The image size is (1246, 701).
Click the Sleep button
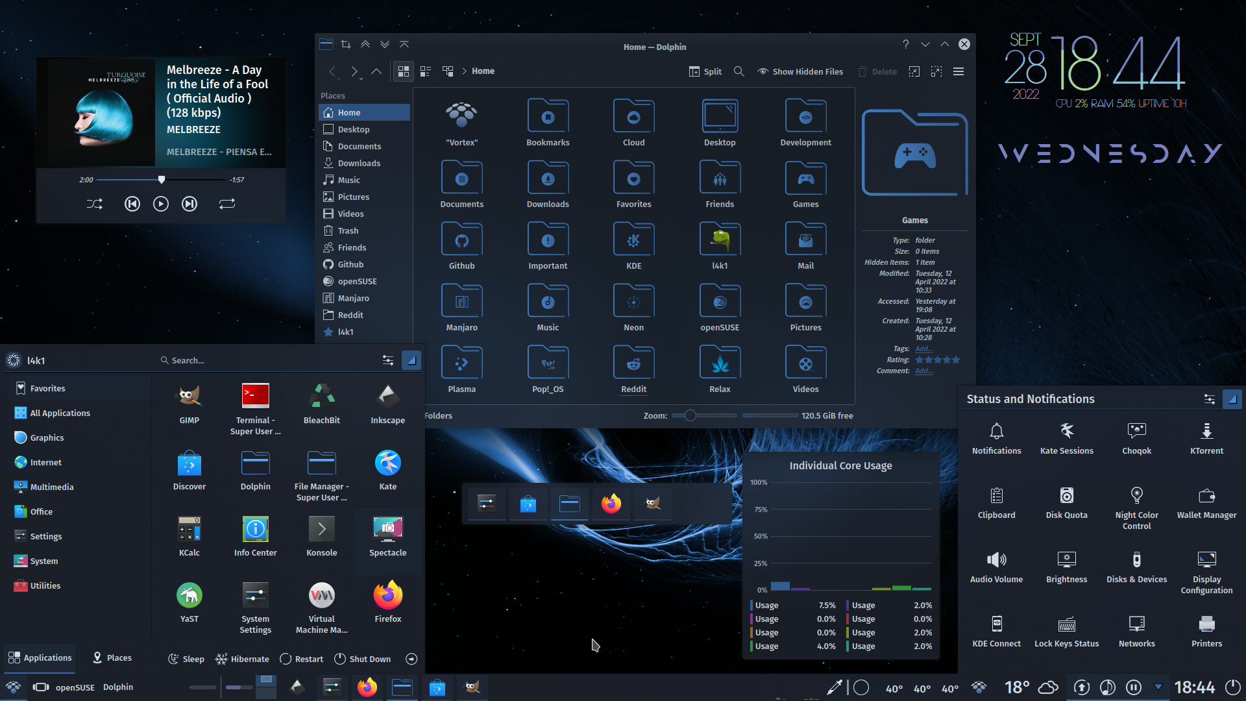pyautogui.click(x=186, y=659)
